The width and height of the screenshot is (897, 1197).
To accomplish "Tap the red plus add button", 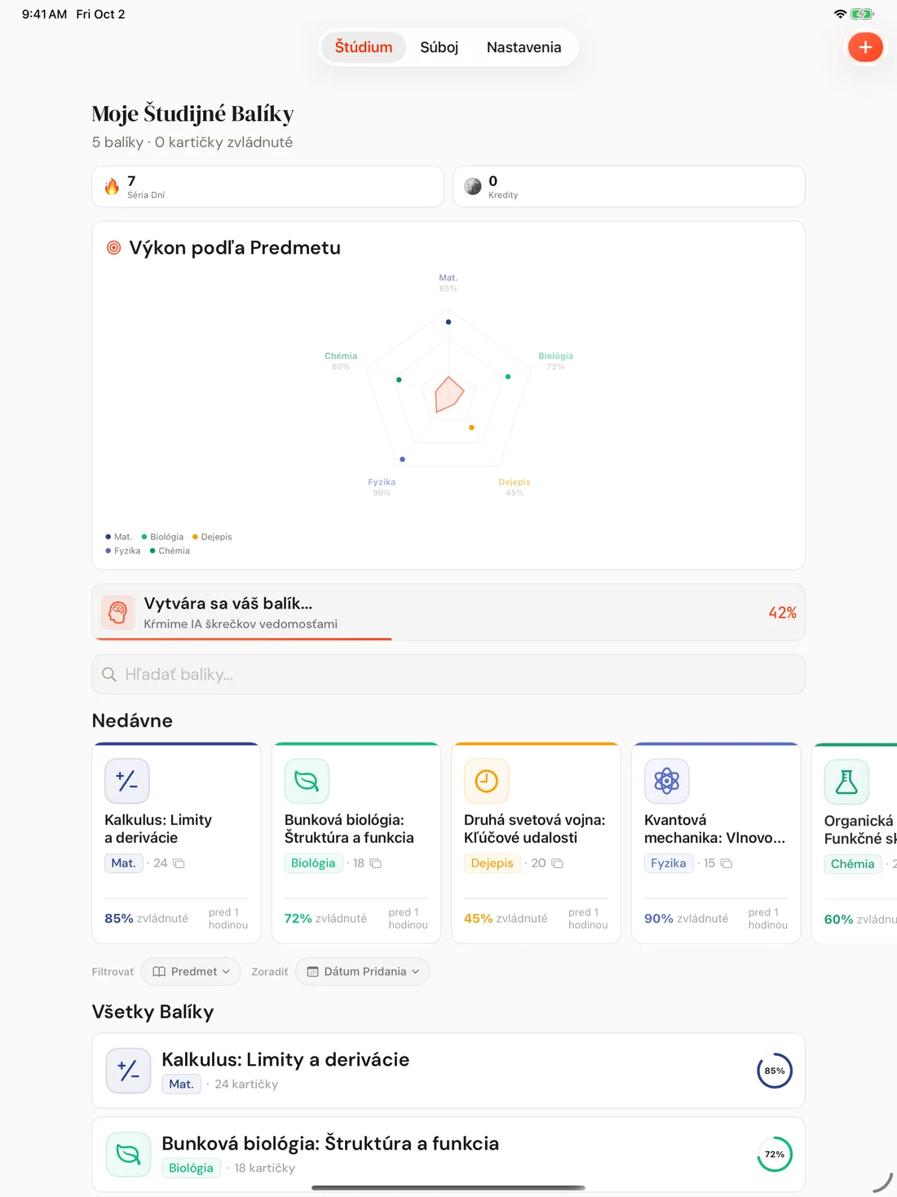I will coord(865,47).
